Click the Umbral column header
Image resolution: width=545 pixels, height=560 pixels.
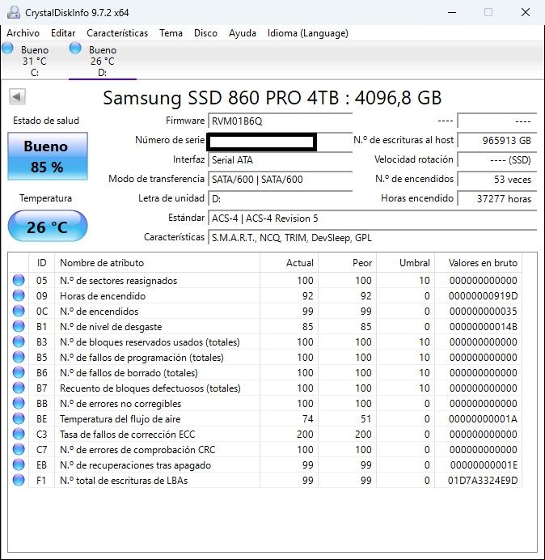pos(406,263)
